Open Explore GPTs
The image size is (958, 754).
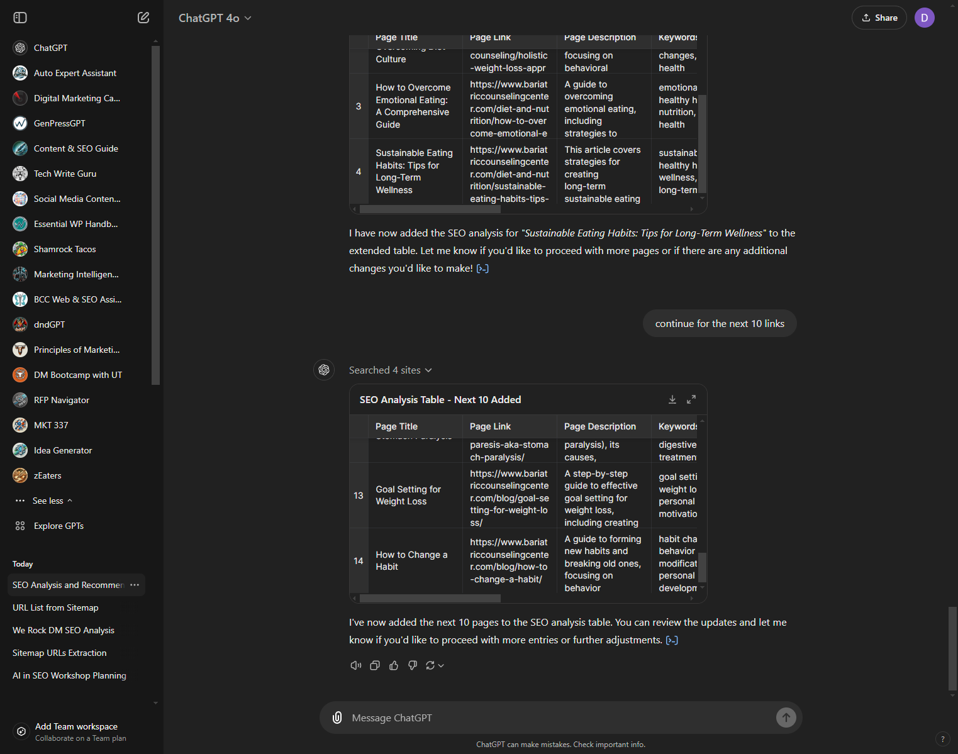[79, 526]
